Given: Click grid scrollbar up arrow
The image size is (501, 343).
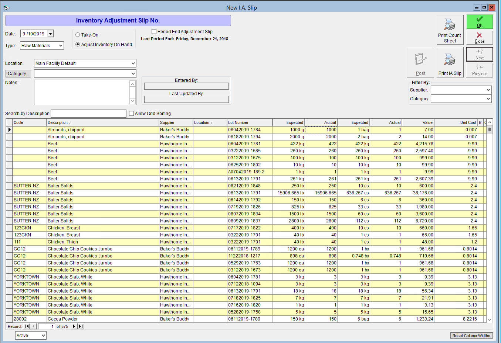Looking at the screenshot, I should click(x=490, y=122).
